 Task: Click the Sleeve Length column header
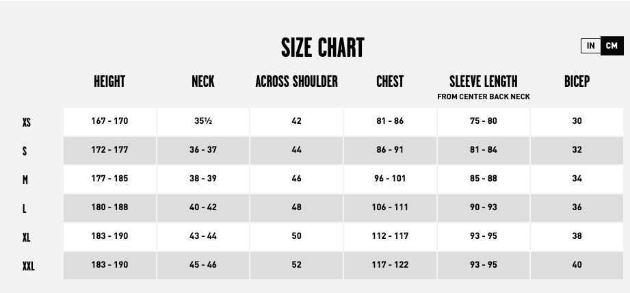(x=483, y=82)
